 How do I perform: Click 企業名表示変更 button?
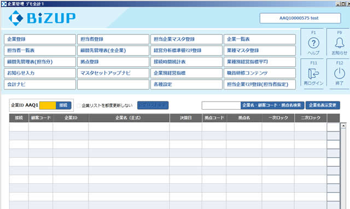click(323, 105)
